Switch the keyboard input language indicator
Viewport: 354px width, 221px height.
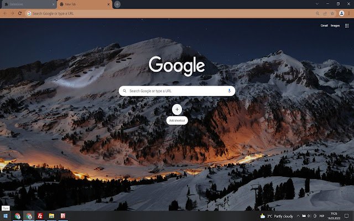pyautogui.click(x=322, y=216)
